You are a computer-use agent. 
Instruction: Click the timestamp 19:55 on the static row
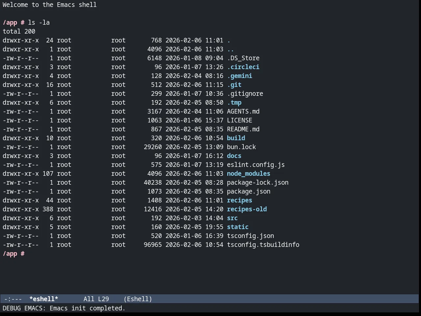click(214, 227)
